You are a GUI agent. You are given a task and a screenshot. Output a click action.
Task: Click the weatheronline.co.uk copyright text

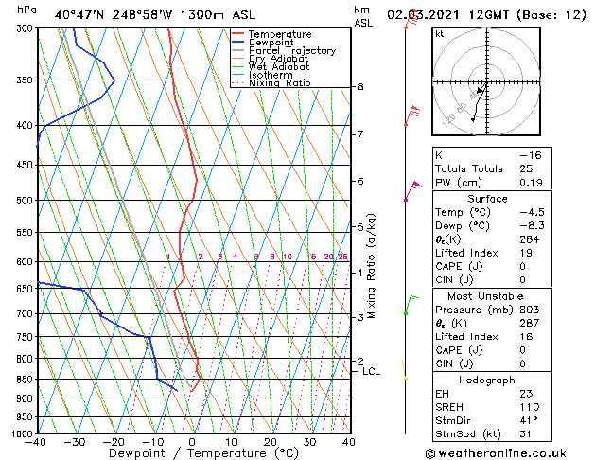click(x=496, y=453)
